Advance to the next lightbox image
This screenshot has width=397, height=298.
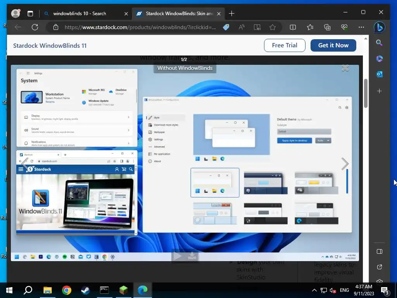point(345,163)
